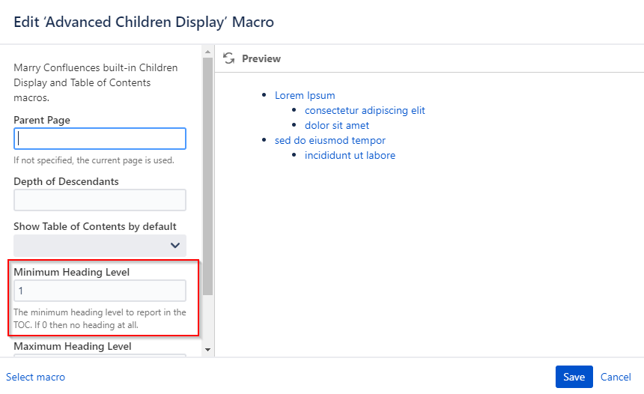The image size is (644, 394).
Task: Click the scrollbar down arrow
Action: coord(208,350)
